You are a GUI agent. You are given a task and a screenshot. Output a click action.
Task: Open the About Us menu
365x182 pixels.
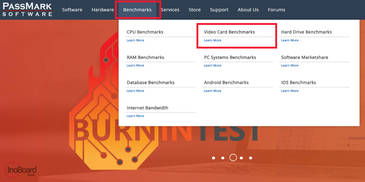tap(248, 10)
